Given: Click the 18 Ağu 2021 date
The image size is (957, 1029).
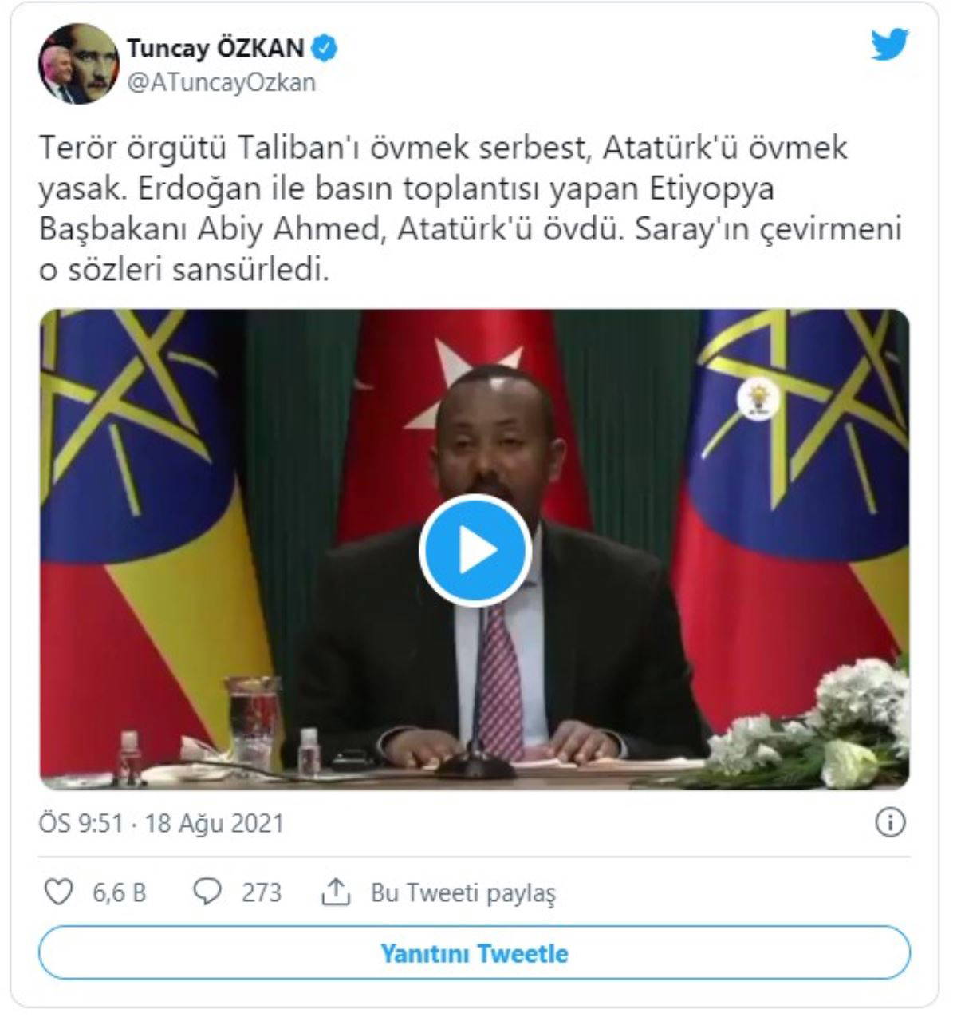Looking at the screenshot, I should click(x=215, y=823).
